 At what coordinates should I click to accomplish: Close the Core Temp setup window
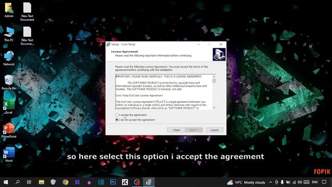click(x=221, y=44)
